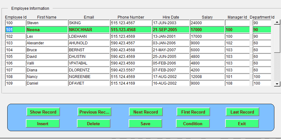The width and height of the screenshot is (281, 139).
Task: Select Employee Id field 101
Action: pos(15,30)
